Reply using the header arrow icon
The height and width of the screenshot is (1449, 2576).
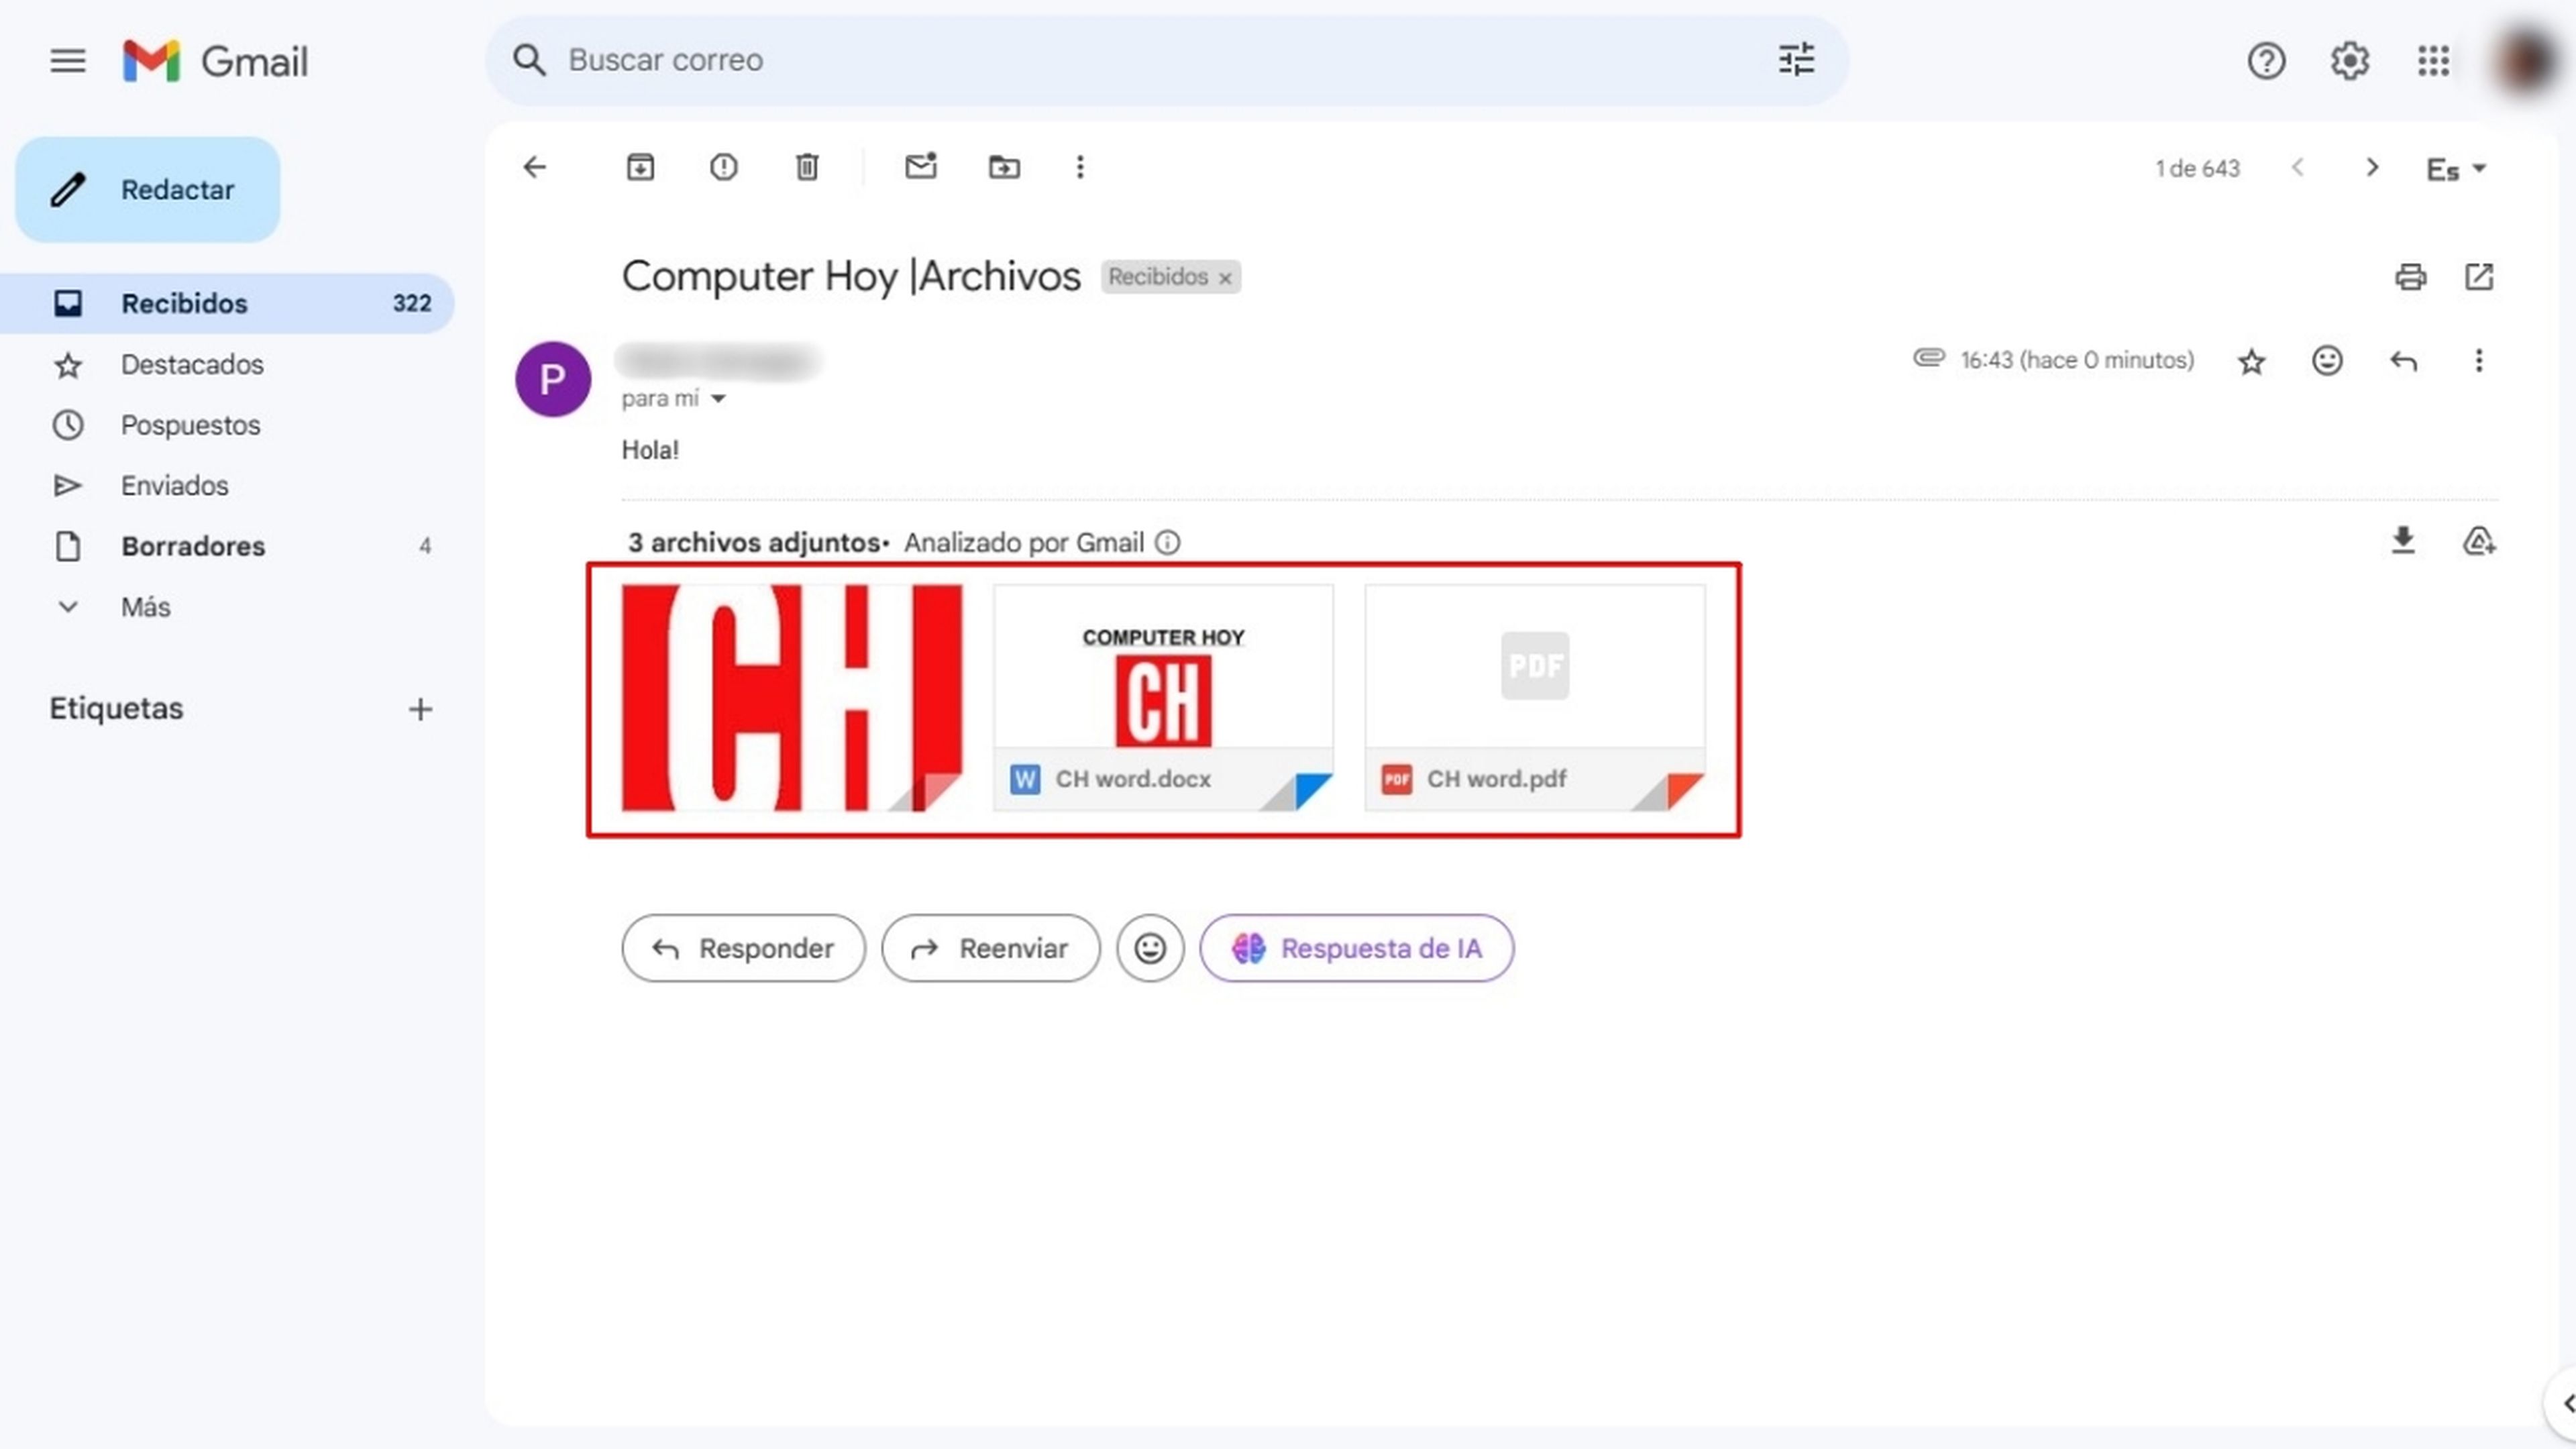pos(2403,361)
